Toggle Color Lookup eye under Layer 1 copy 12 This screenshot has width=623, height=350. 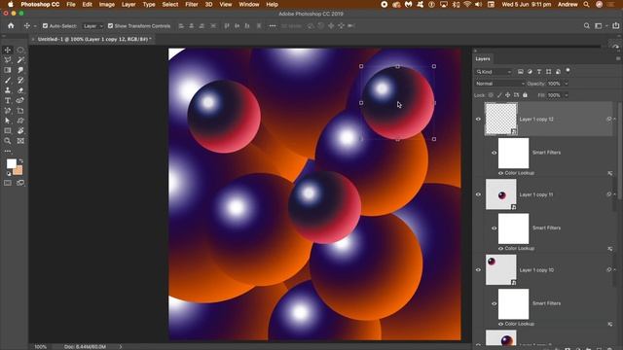click(500, 173)
